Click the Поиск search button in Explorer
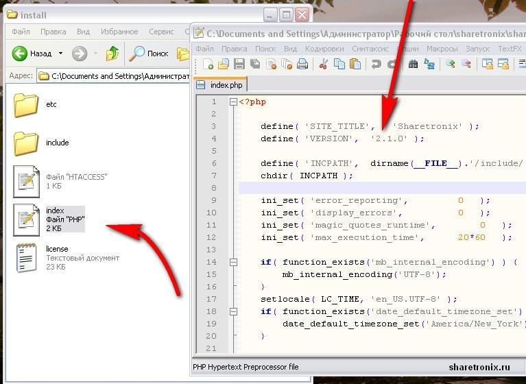The image size is (526, 384). (x=149, y=53)
